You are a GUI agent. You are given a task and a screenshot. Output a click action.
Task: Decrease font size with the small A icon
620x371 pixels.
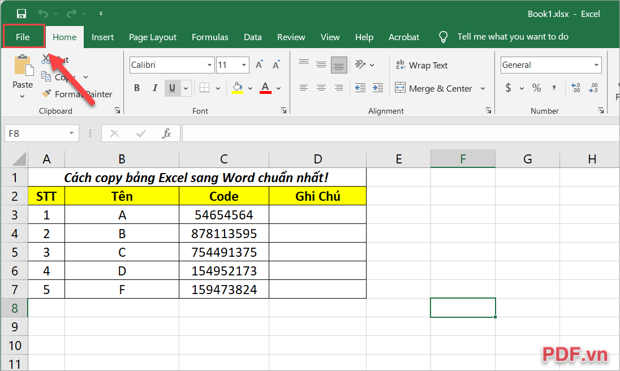(276, 64)
